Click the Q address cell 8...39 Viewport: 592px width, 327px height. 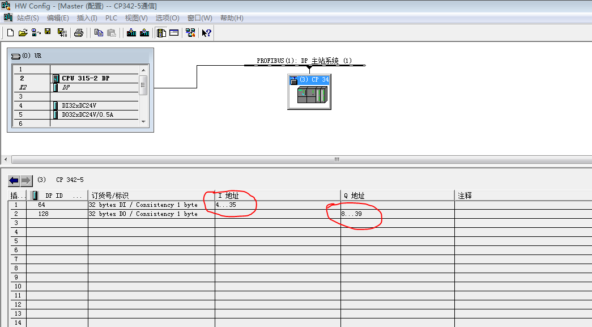398,214
